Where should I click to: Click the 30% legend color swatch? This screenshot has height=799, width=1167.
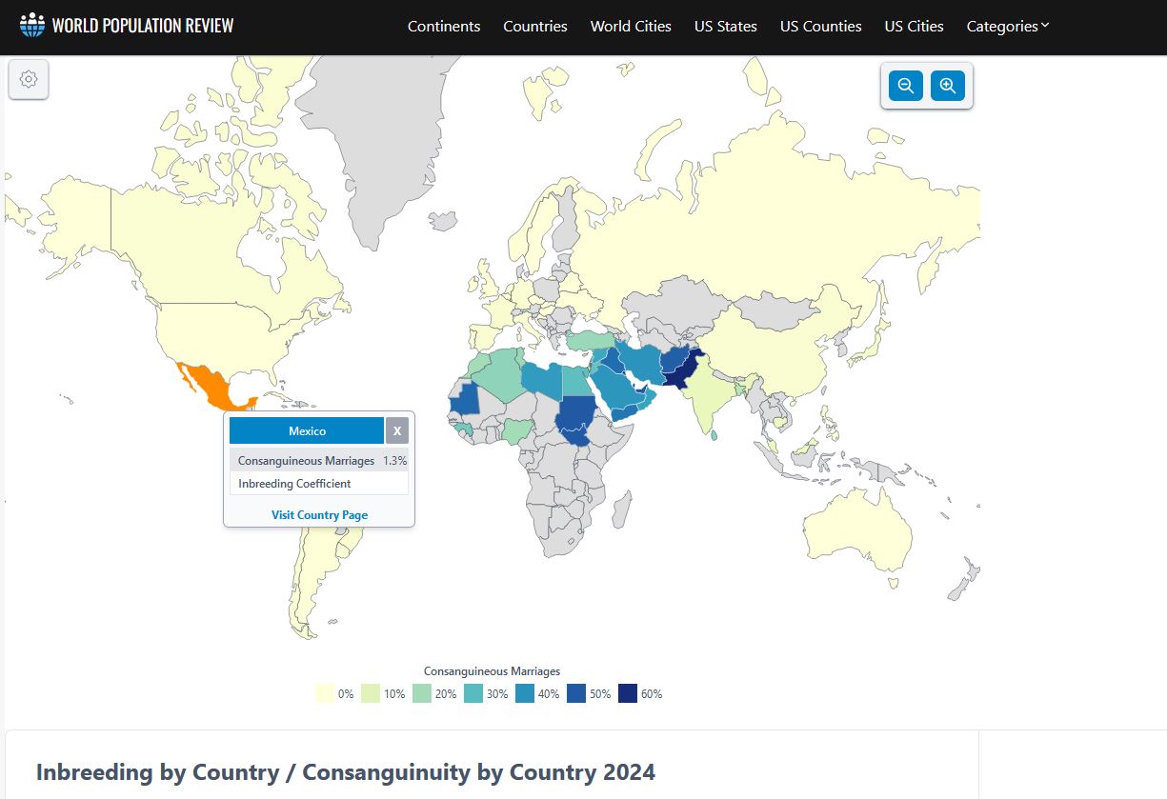(473, 694)
